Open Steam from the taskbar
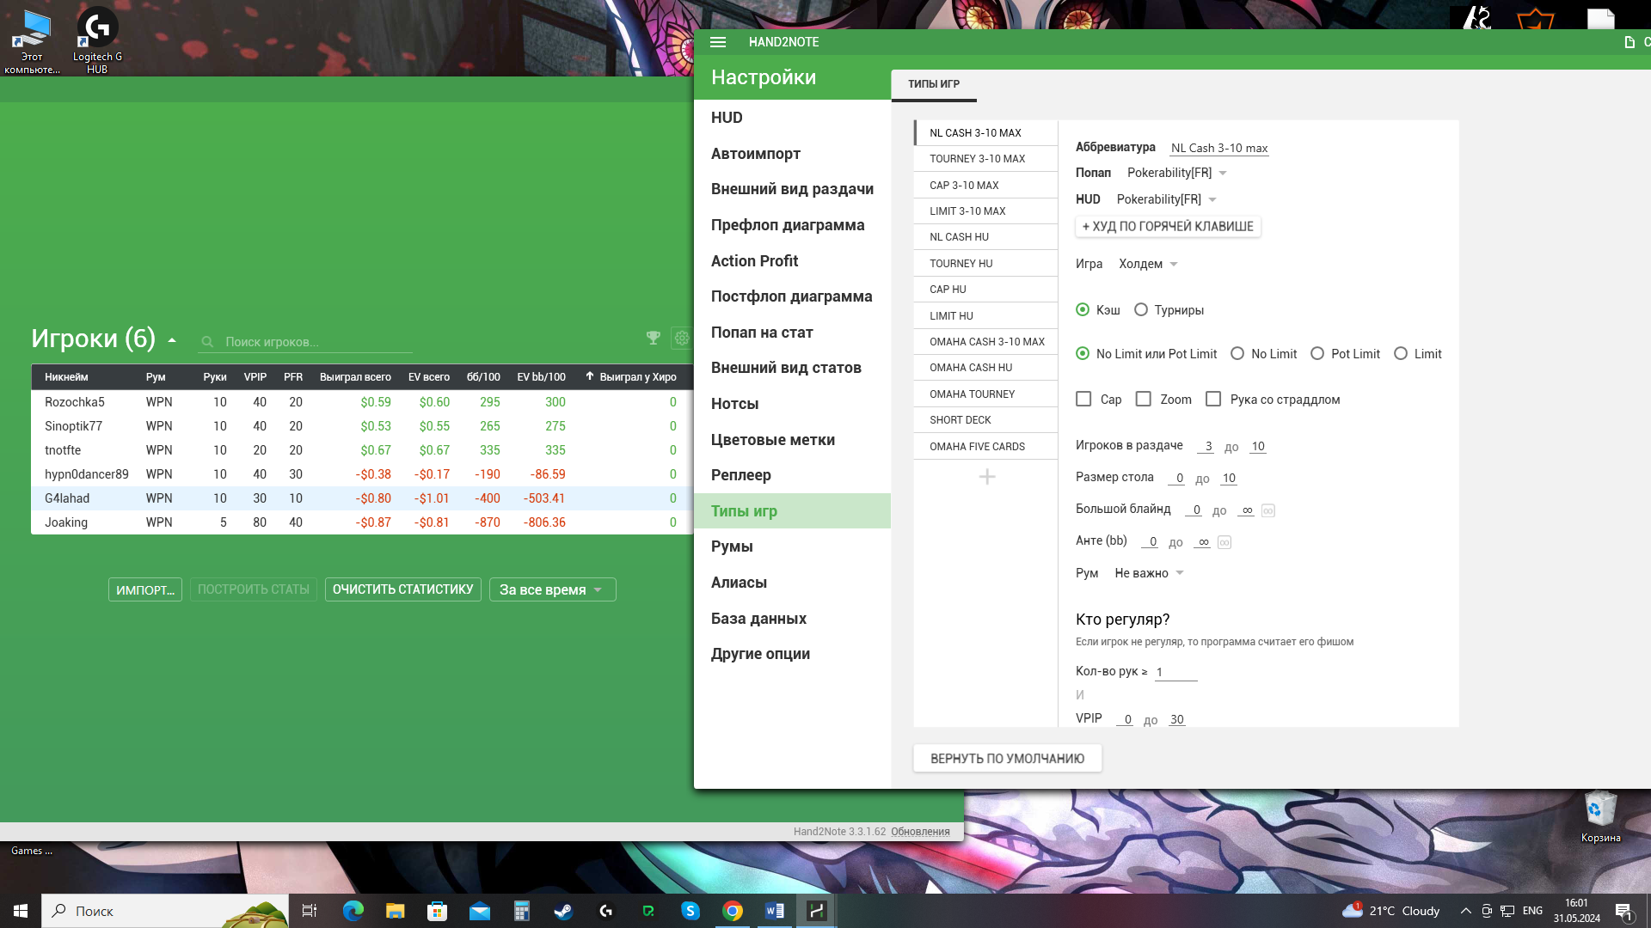This screenshot has height=928, width=1651. pyautogui.click(x=563, y=911)
